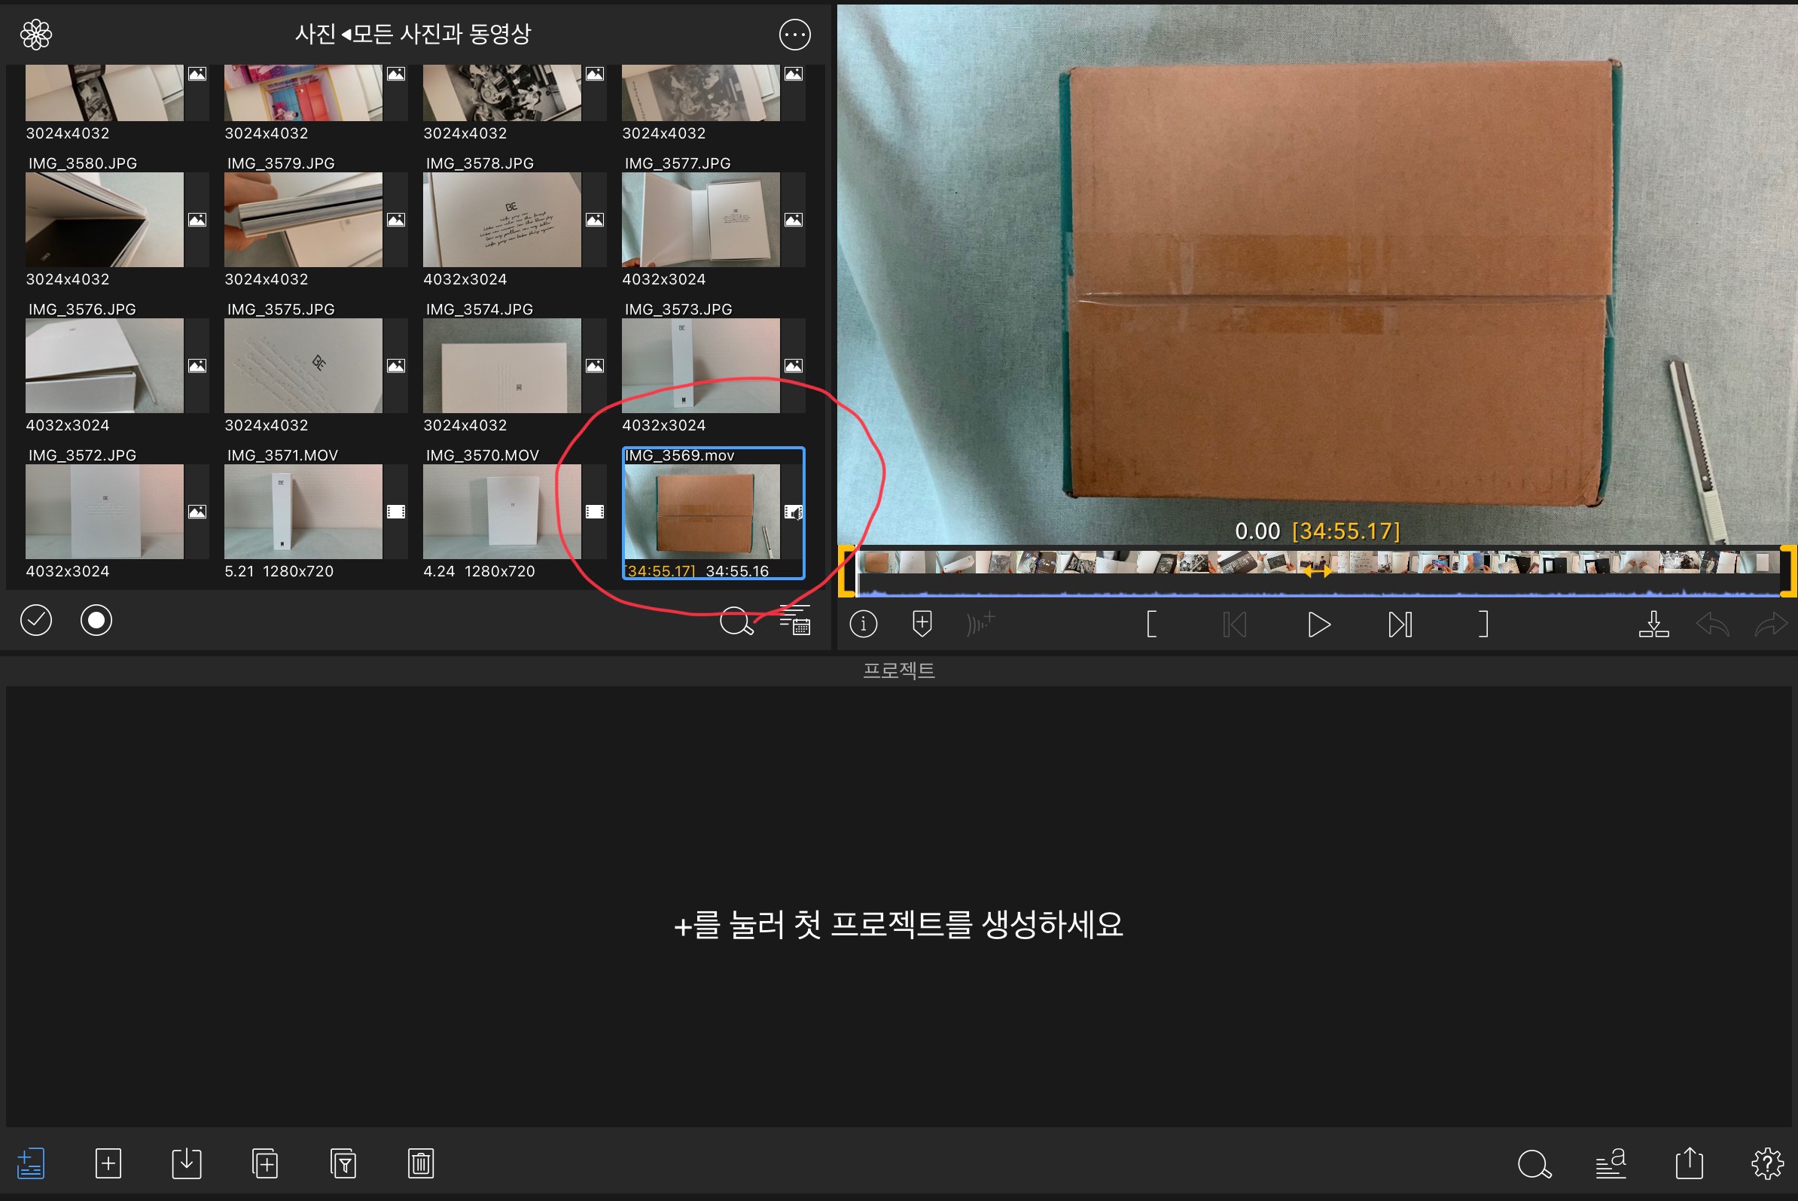Create new project with plus icon
The width and height of the screenshot is (1798, 1201).
tap(108, 1163)
